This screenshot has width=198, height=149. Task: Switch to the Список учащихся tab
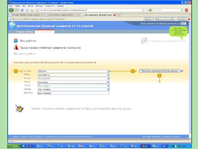tap(45, 32)
